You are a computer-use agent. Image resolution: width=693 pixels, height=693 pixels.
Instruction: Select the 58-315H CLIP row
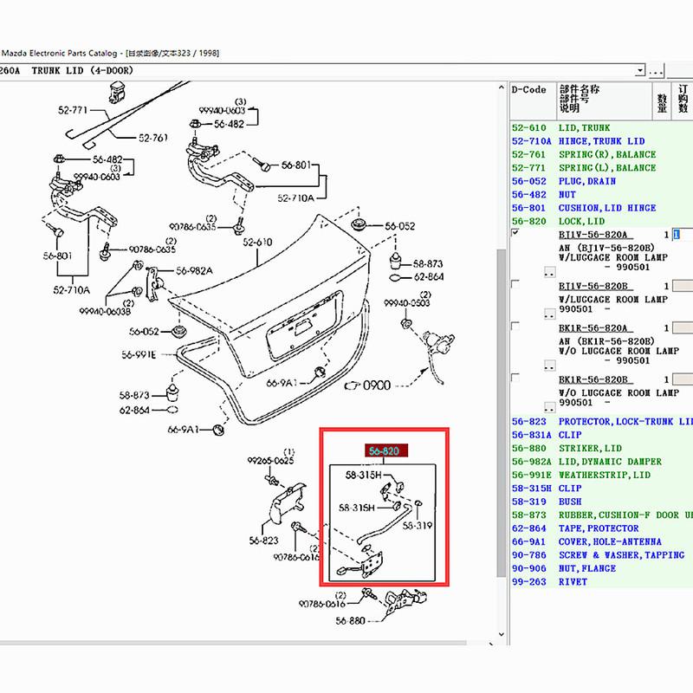click(x=601, y=489)
